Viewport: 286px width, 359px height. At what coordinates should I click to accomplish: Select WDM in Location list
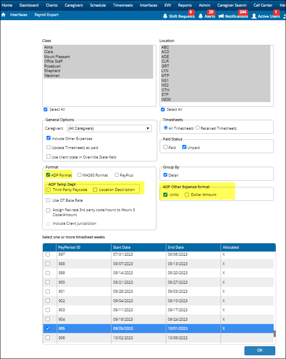216,99
